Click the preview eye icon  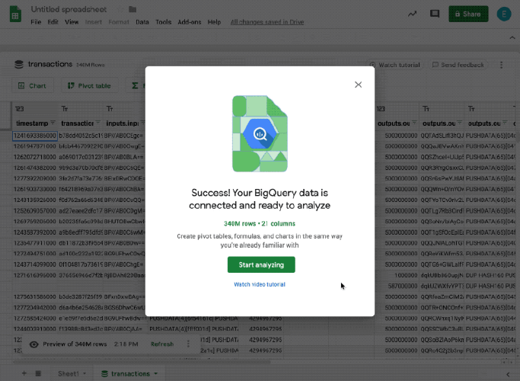click(33, 344)
